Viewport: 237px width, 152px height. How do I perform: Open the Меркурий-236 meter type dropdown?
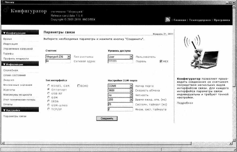[58, 57]
